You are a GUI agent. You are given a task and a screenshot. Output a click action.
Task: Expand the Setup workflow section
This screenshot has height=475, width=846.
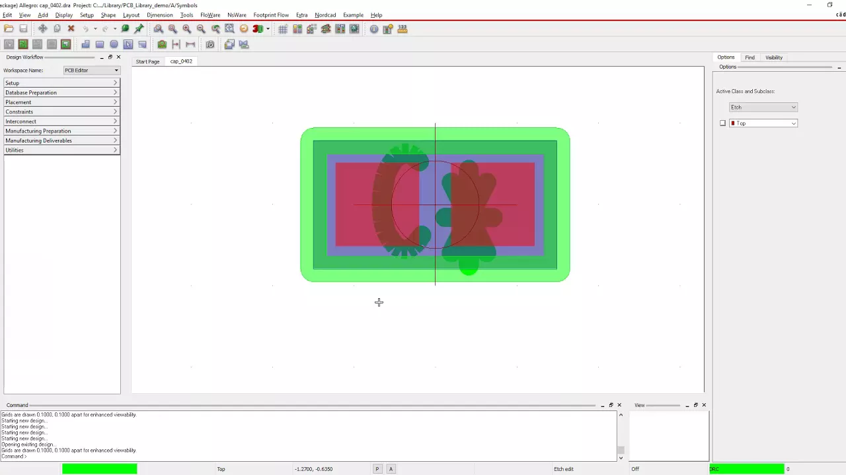tap(61, 82)
